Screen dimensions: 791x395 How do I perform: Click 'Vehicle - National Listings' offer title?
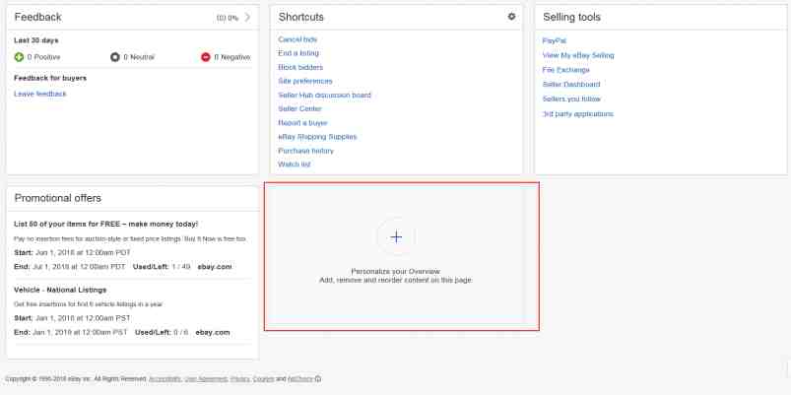point(60,290)
